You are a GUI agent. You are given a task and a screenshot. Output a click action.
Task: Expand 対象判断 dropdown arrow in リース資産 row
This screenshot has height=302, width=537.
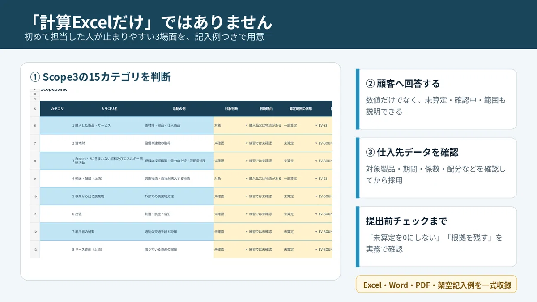[247, 249]
